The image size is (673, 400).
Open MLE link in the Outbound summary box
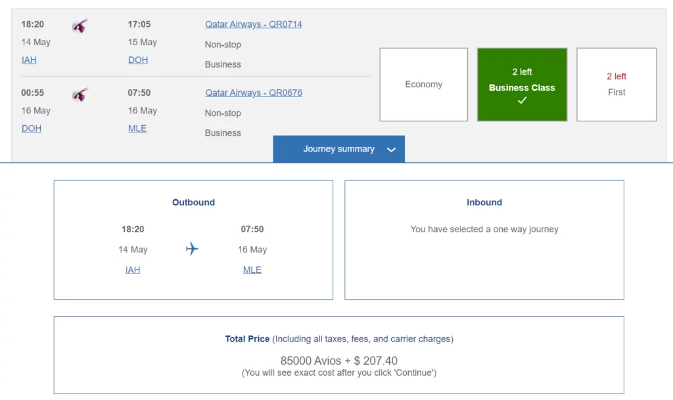pos(252,270)
